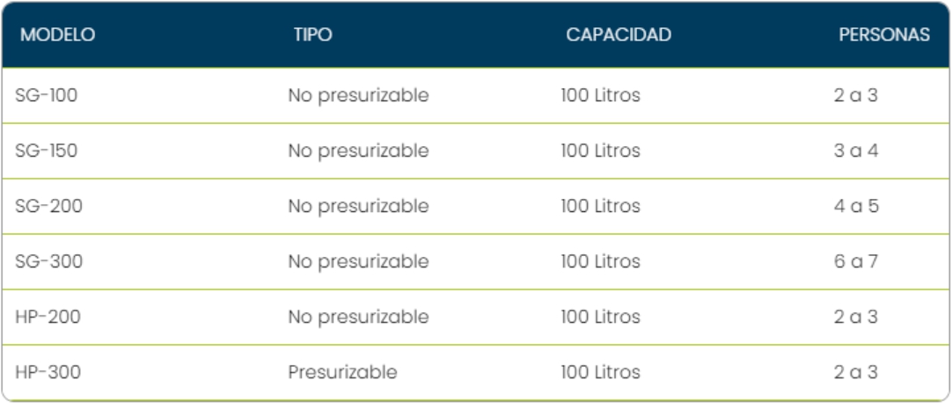The height and width of the screenshot is (403, 952).
Task: Select the SG-100 model cell
Action: coord(47,95)
